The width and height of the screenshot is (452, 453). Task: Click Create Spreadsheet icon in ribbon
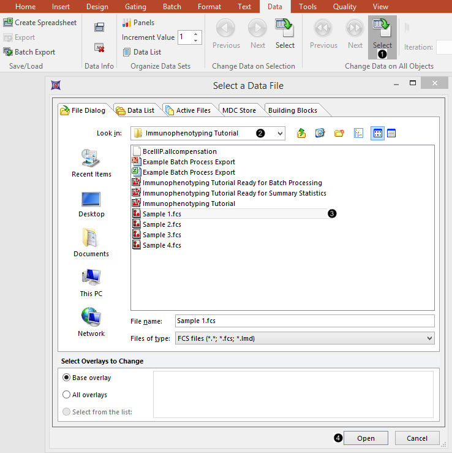8,23
